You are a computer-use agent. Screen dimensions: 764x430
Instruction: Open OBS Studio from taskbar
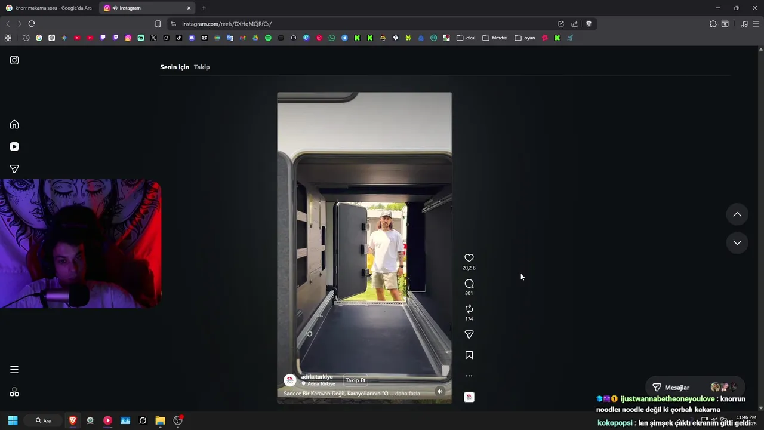178,420
